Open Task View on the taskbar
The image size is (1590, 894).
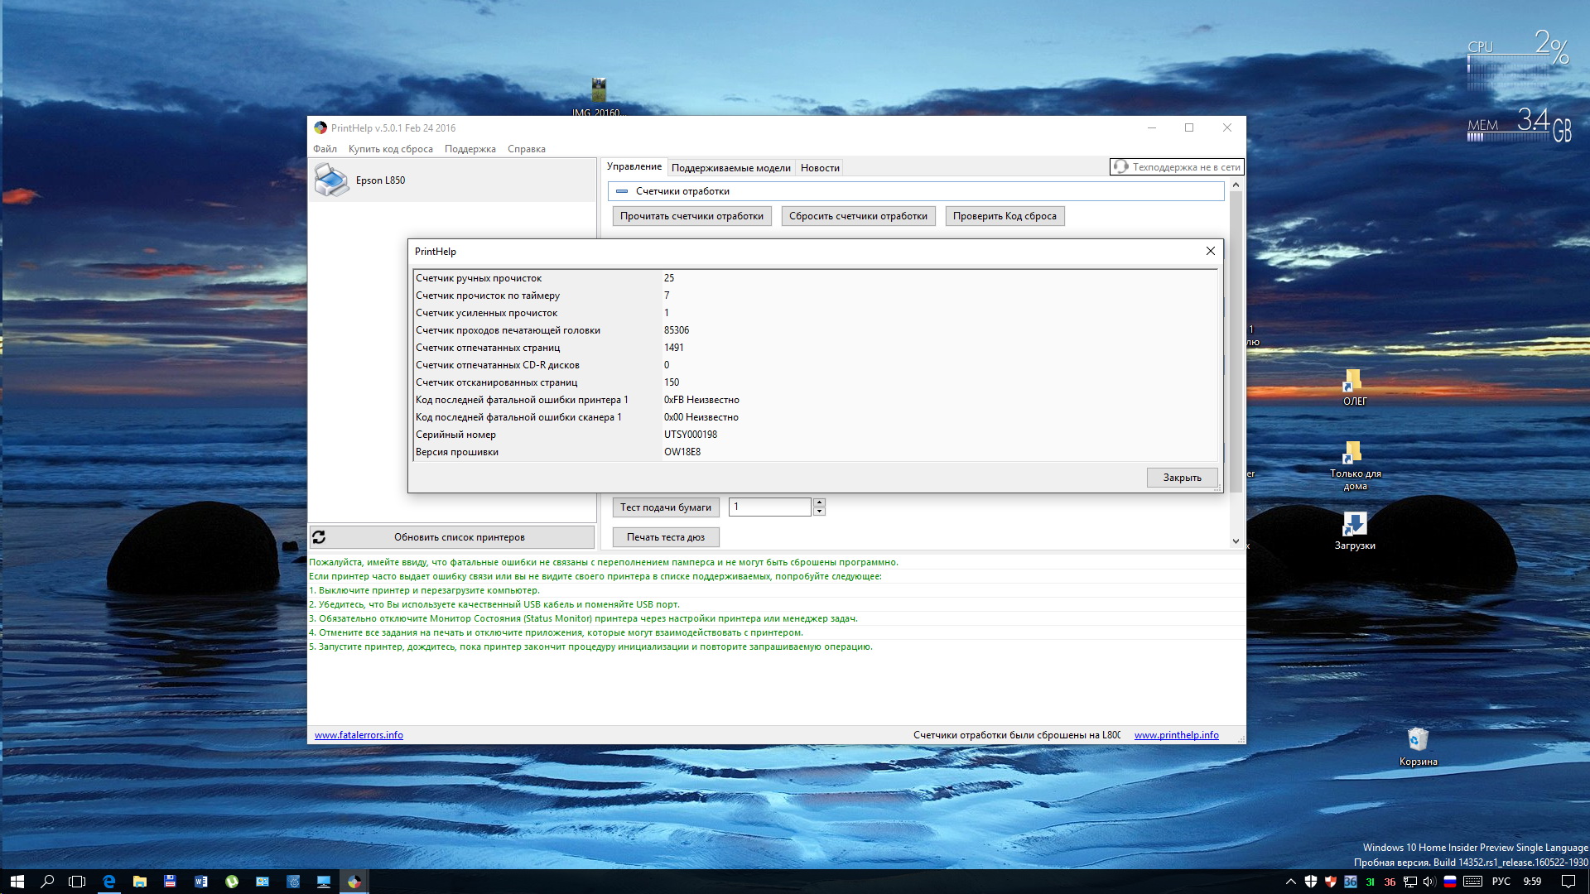coord(77,882)
